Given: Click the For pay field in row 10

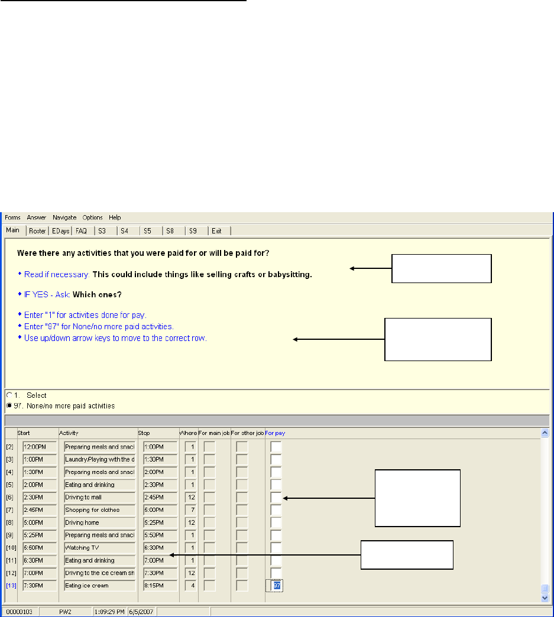Looking at the screenshot, I should (x=276, y=548).
